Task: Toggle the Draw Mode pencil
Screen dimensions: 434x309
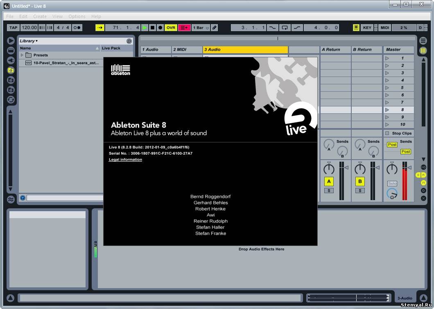Action: click(x=215, y=28)
